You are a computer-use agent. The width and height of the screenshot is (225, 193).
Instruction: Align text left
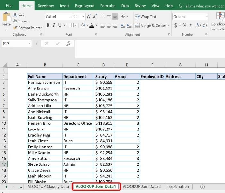(x=103, y=26)
